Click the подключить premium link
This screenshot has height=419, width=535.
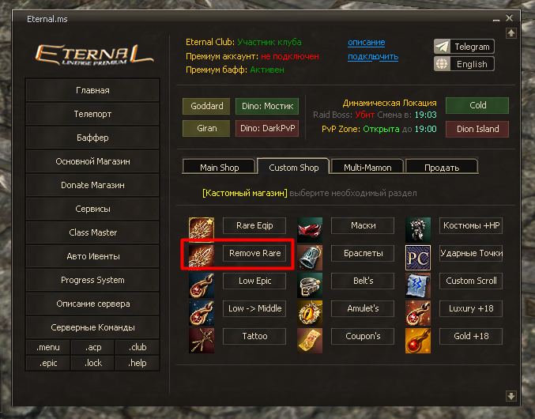coord(373,56)
